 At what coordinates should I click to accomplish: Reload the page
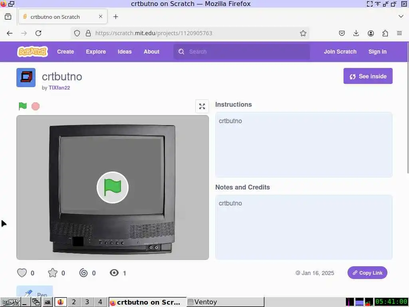[x=38, y=33]
